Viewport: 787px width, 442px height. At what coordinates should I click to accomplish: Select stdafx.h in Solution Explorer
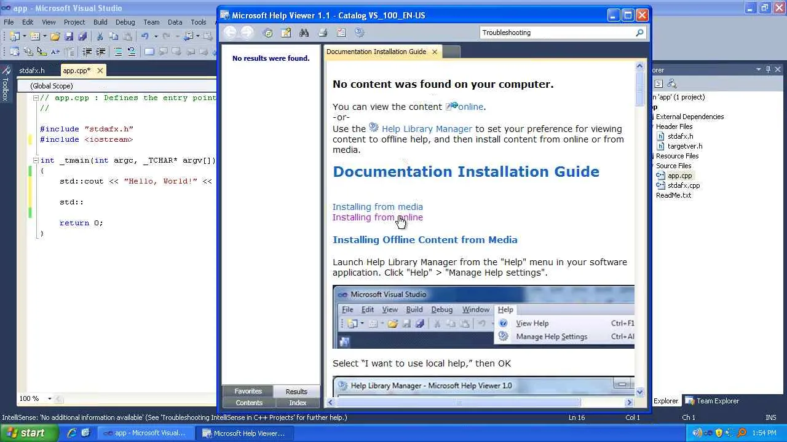pyautogui.click(x=680, y=136)
